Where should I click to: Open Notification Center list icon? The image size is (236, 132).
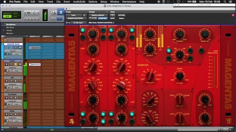(230, 2)
